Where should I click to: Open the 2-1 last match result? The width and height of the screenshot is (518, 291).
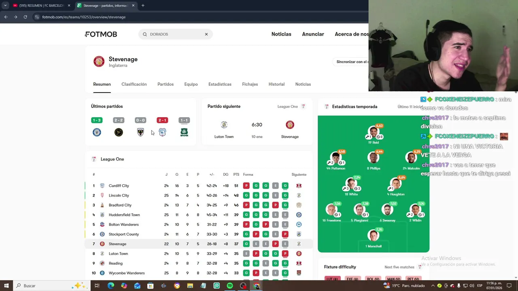tap(162, 120)
